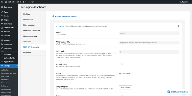
Task: Open the medcenter site home icon
Action: (x=6, y=2)
